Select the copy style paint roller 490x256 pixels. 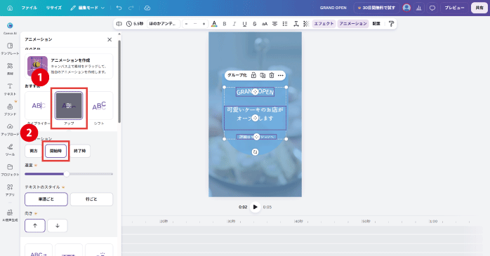tap(391, 24)
